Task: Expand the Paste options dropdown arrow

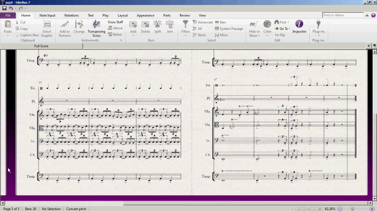Action: 8,36
